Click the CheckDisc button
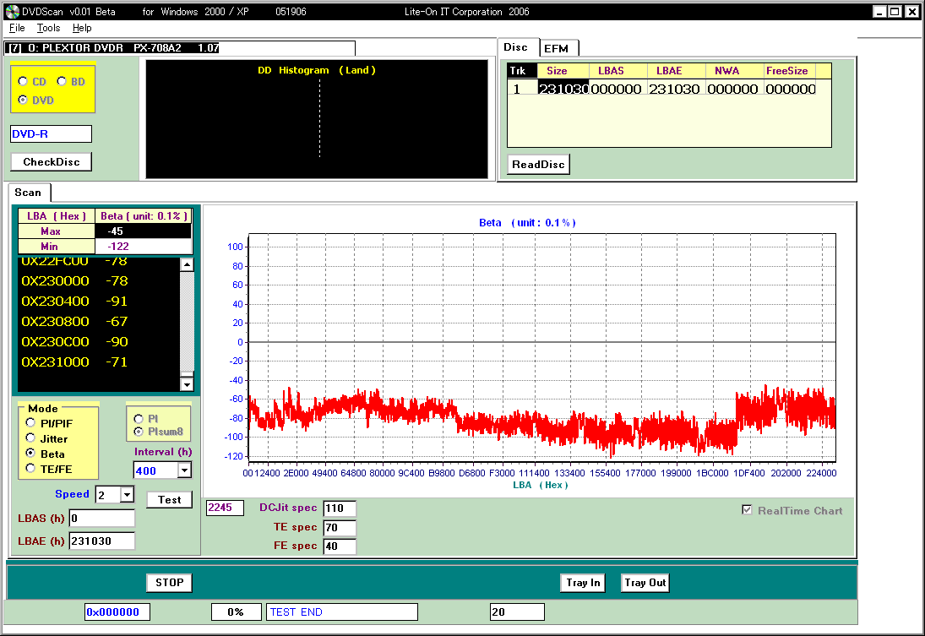925x636 pixels. (x=51, y=162)
